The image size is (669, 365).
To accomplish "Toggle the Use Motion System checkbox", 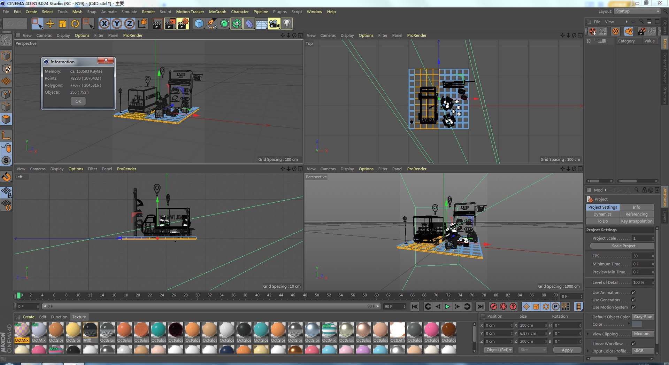I will [x=633, y=307].
